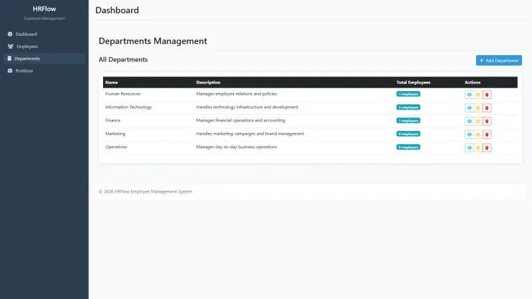Click 'Handles technology infrastructure and development' description
Viewport: 532px width, 299px height.
(247, 107)
